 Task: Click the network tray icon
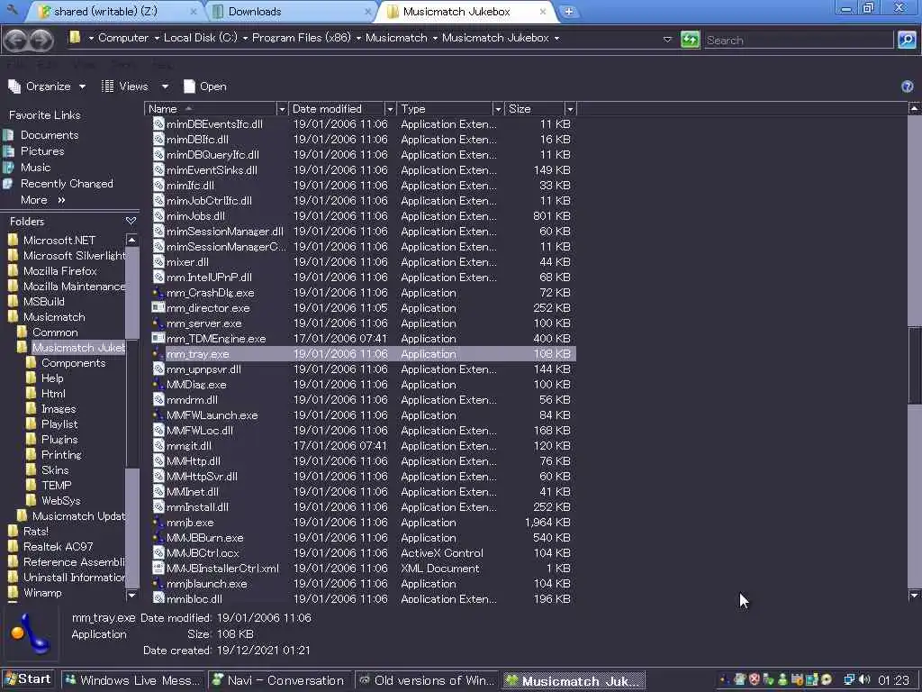click(x=848, y=680)
